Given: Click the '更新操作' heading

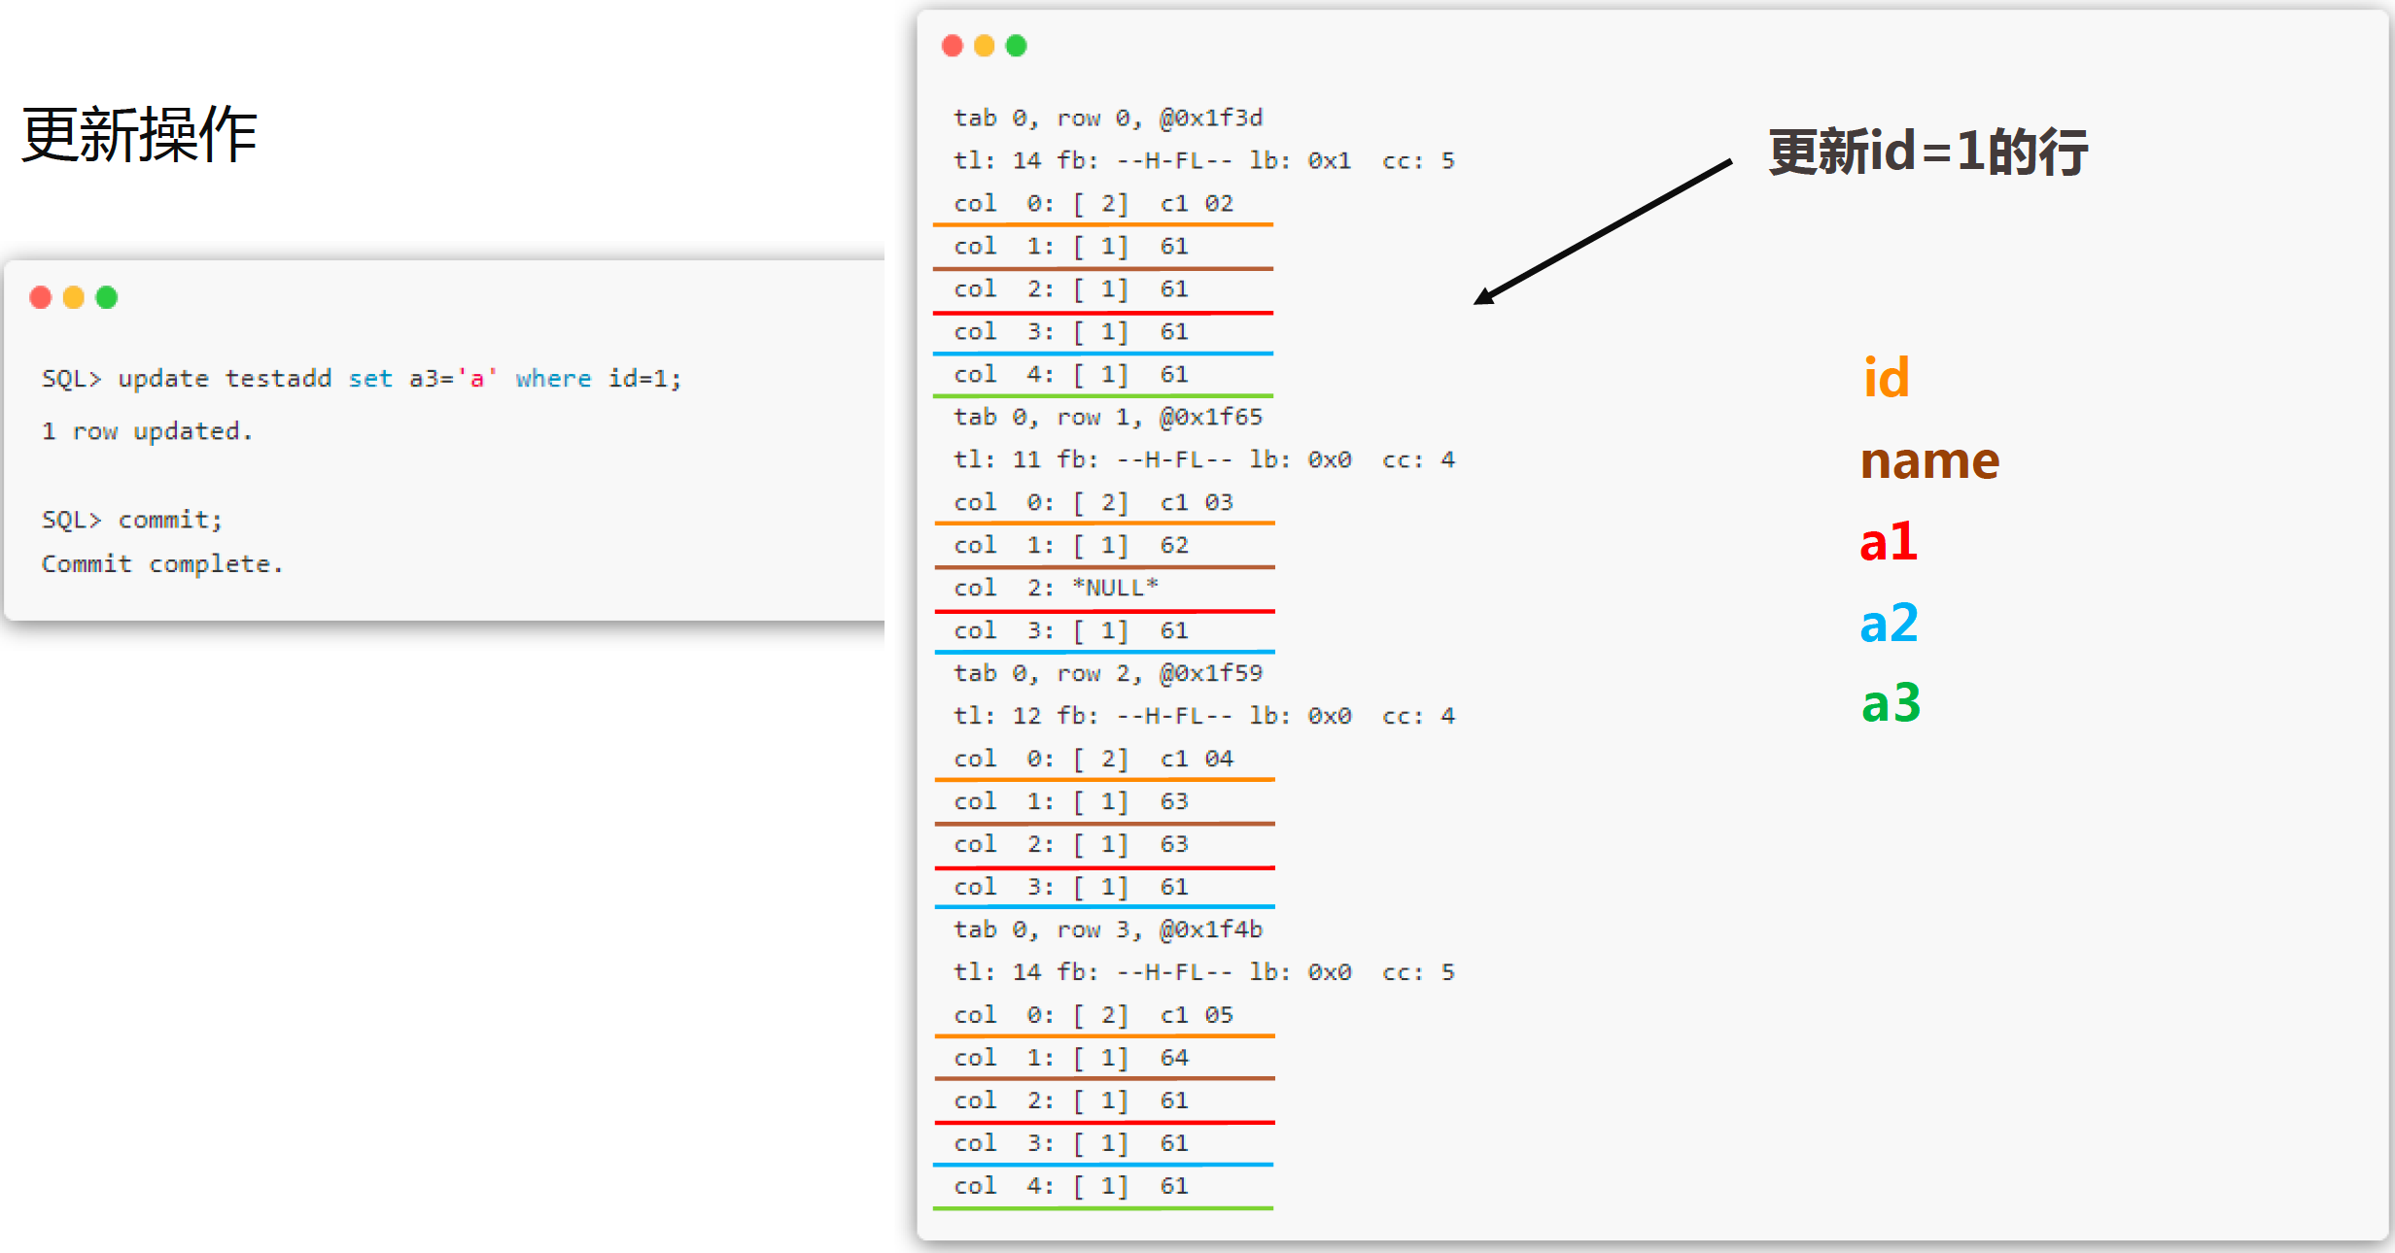Looking at the screenshot, I should click(139, 134).
